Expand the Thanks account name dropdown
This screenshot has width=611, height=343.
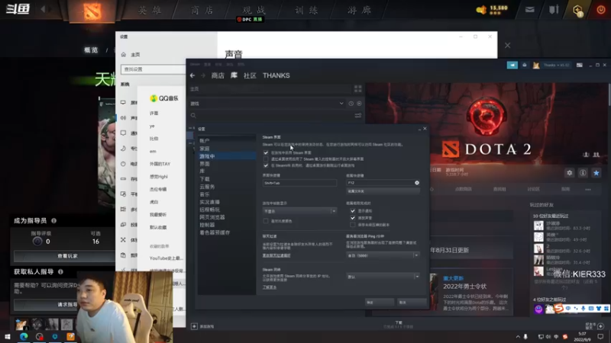pos(557,66)
